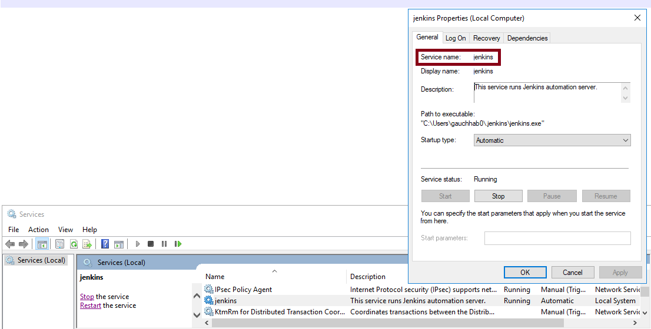Click the Pause Service icon in toolbar
The width and height of the screenshot is (651, 329).
(x=164, y=244)
